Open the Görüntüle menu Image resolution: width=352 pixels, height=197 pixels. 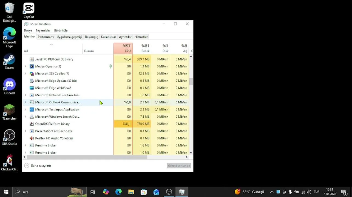click(61, 30)
